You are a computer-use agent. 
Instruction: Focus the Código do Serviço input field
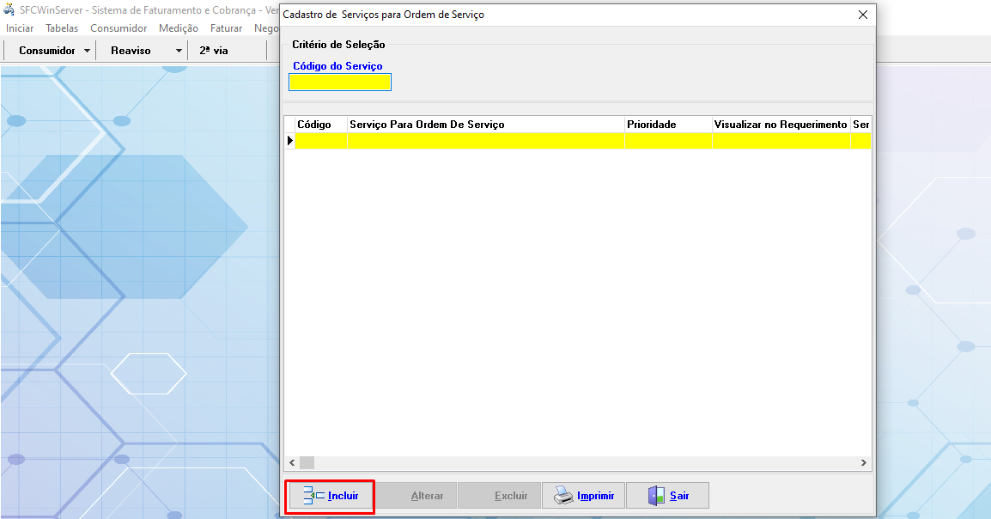click(x=340, y=82)
